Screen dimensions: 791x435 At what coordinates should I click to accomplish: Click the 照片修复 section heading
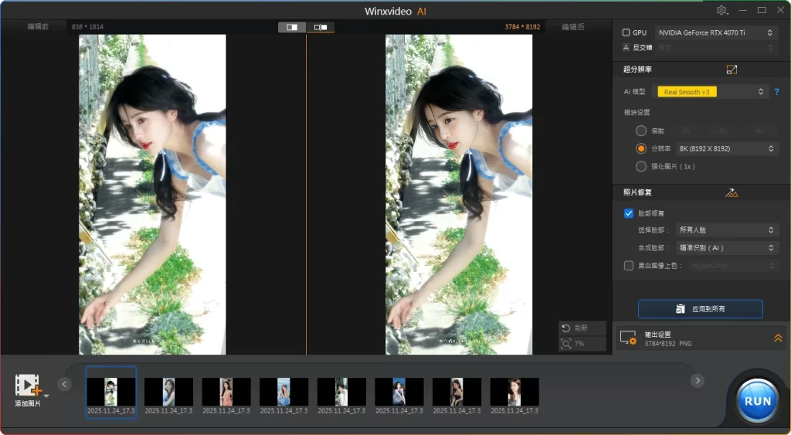(637, 192)
